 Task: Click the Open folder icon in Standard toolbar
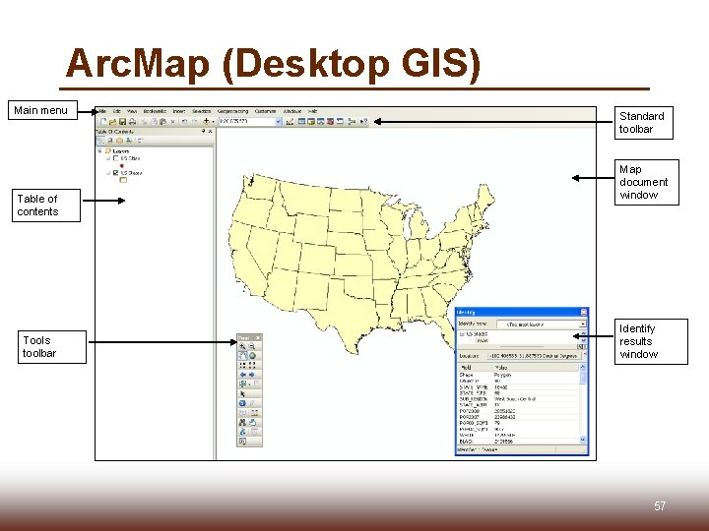click(x=112, y=122)
